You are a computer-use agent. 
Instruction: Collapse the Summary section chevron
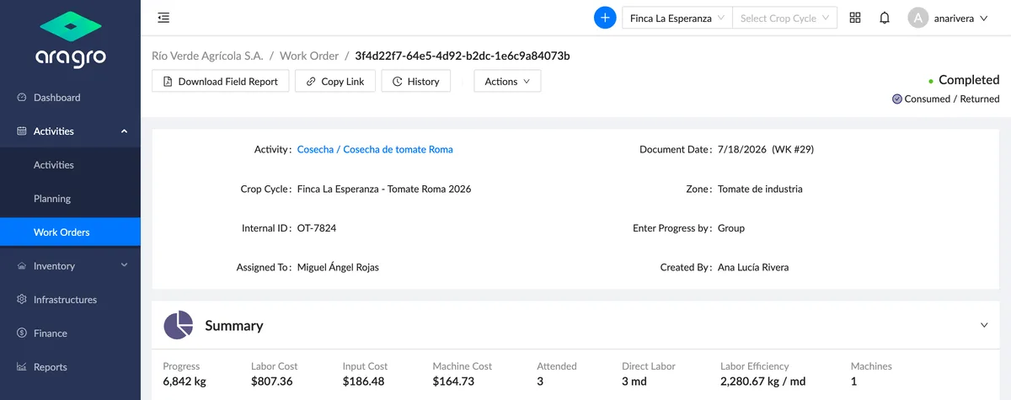click(x=984, y=325)
